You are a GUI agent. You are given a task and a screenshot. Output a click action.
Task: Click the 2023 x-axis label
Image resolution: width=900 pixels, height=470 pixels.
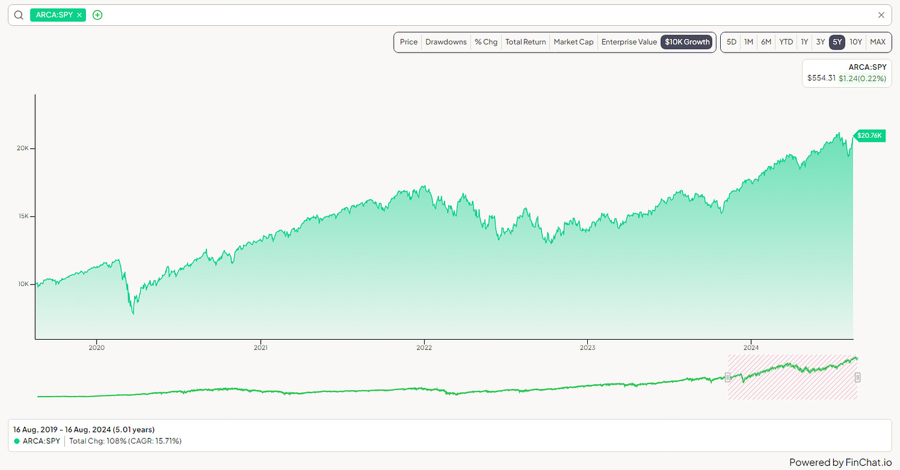pos(587,348)
